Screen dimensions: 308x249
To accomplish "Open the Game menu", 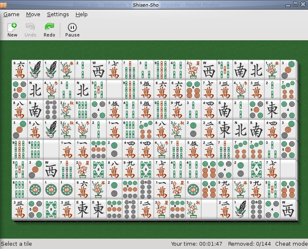I will point(12,14).
